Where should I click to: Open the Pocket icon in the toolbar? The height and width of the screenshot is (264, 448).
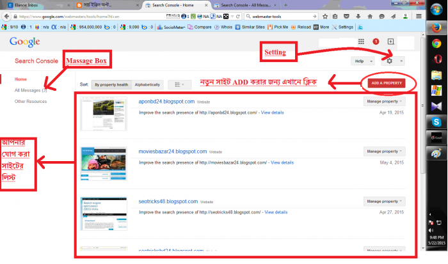pos(347,16)
